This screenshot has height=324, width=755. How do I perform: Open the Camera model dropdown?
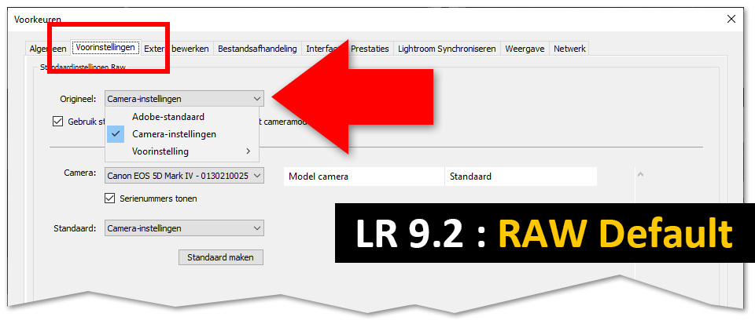pyautogui.click(x=184, y=176)
